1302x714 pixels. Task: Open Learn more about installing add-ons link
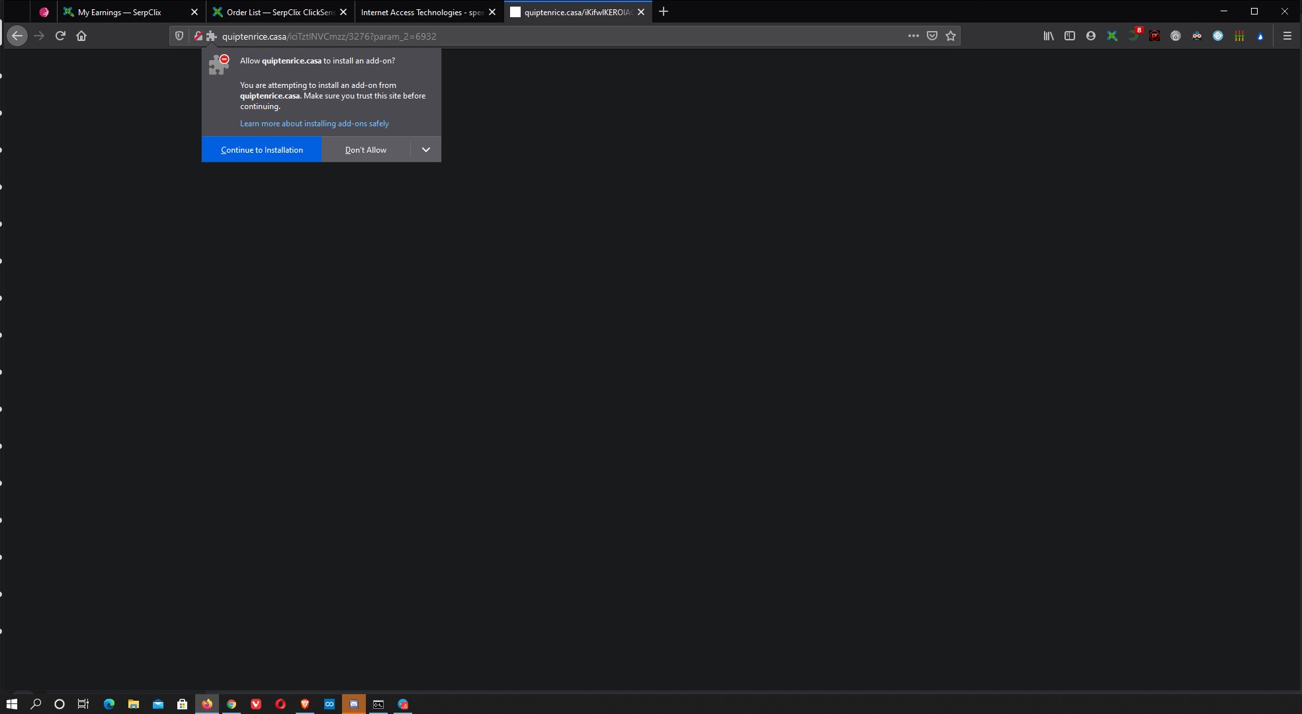click(314, 124)
